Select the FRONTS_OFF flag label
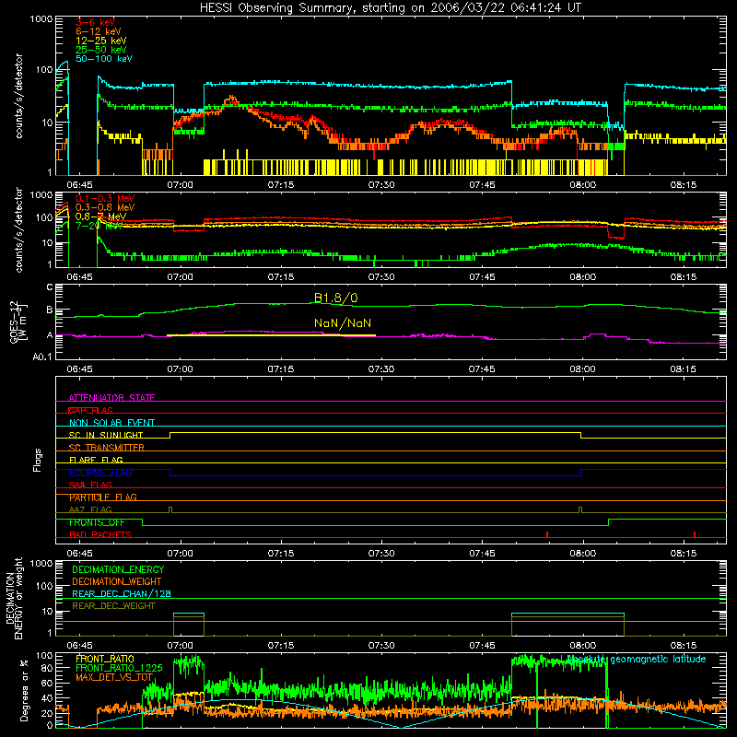This screenshot has width=737, height=737. (97, 522)
